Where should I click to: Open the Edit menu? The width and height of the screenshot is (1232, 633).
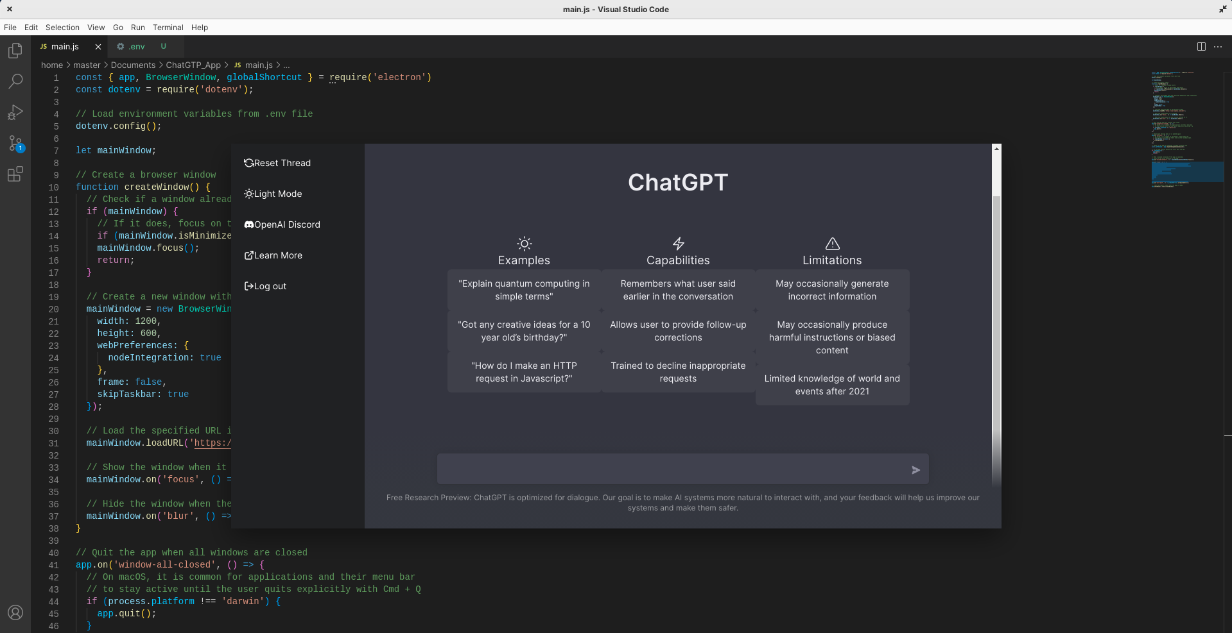point(31,28)
